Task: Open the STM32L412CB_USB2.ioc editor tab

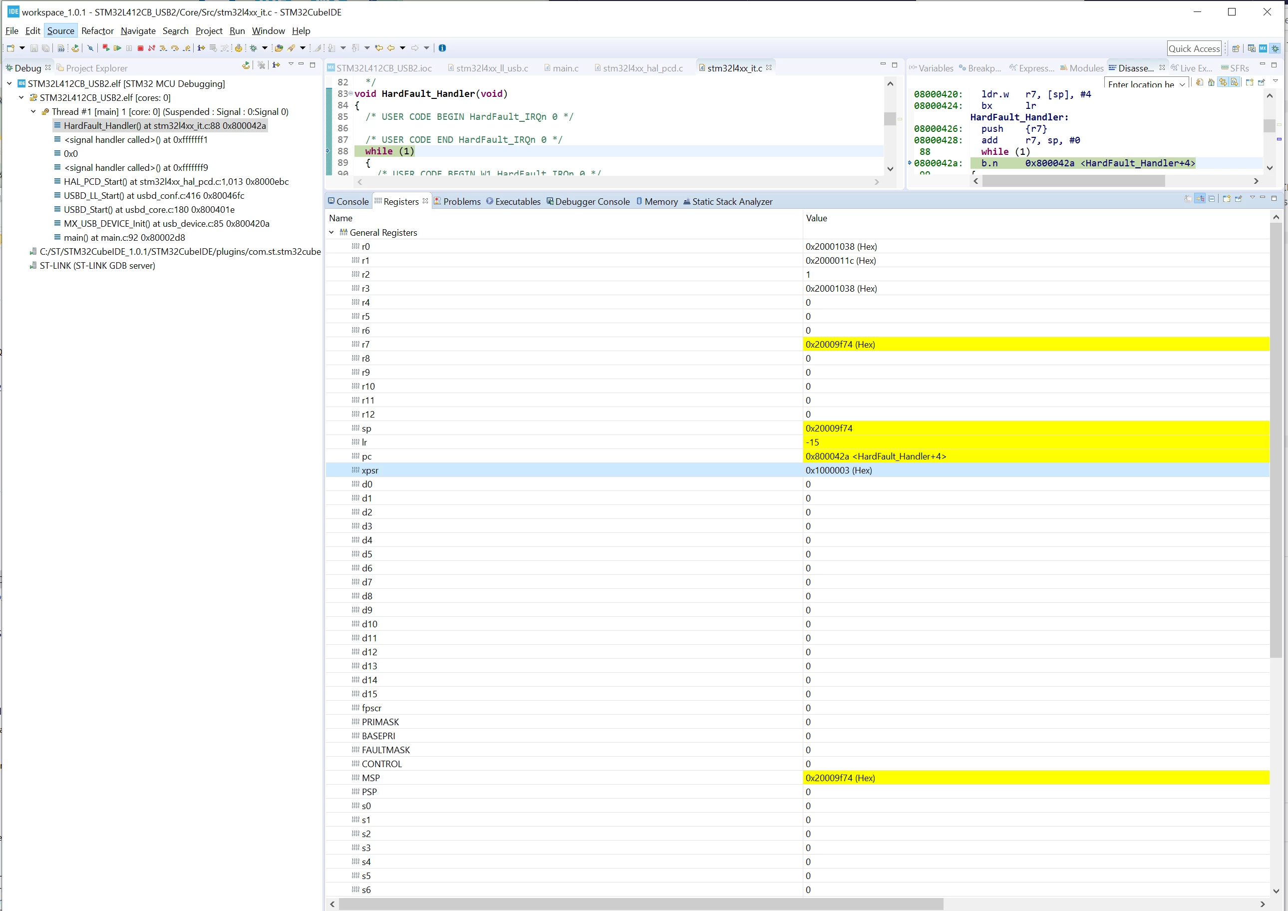Action: [380, 68]
